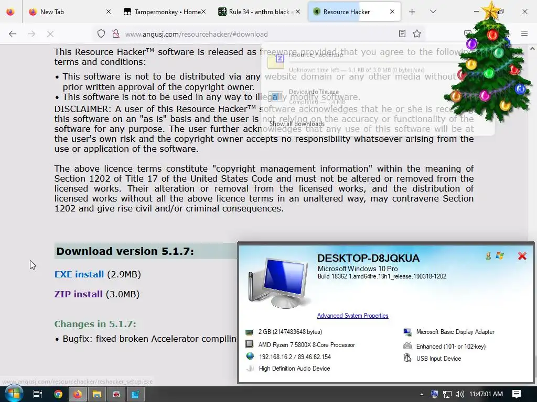Click the USB Input Device text

point(439,359)
